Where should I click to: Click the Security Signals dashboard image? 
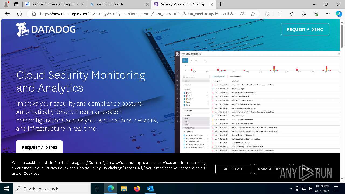pyautogui.click(x=257, y=102)
